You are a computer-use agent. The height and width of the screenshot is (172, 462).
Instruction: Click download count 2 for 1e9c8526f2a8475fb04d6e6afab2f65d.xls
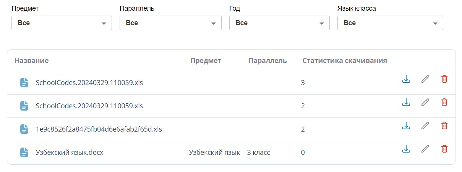click(303, 129)
